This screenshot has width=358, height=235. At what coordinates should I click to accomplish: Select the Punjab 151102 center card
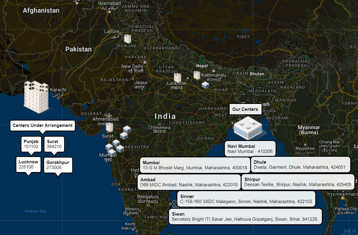(x=31, y=144)
